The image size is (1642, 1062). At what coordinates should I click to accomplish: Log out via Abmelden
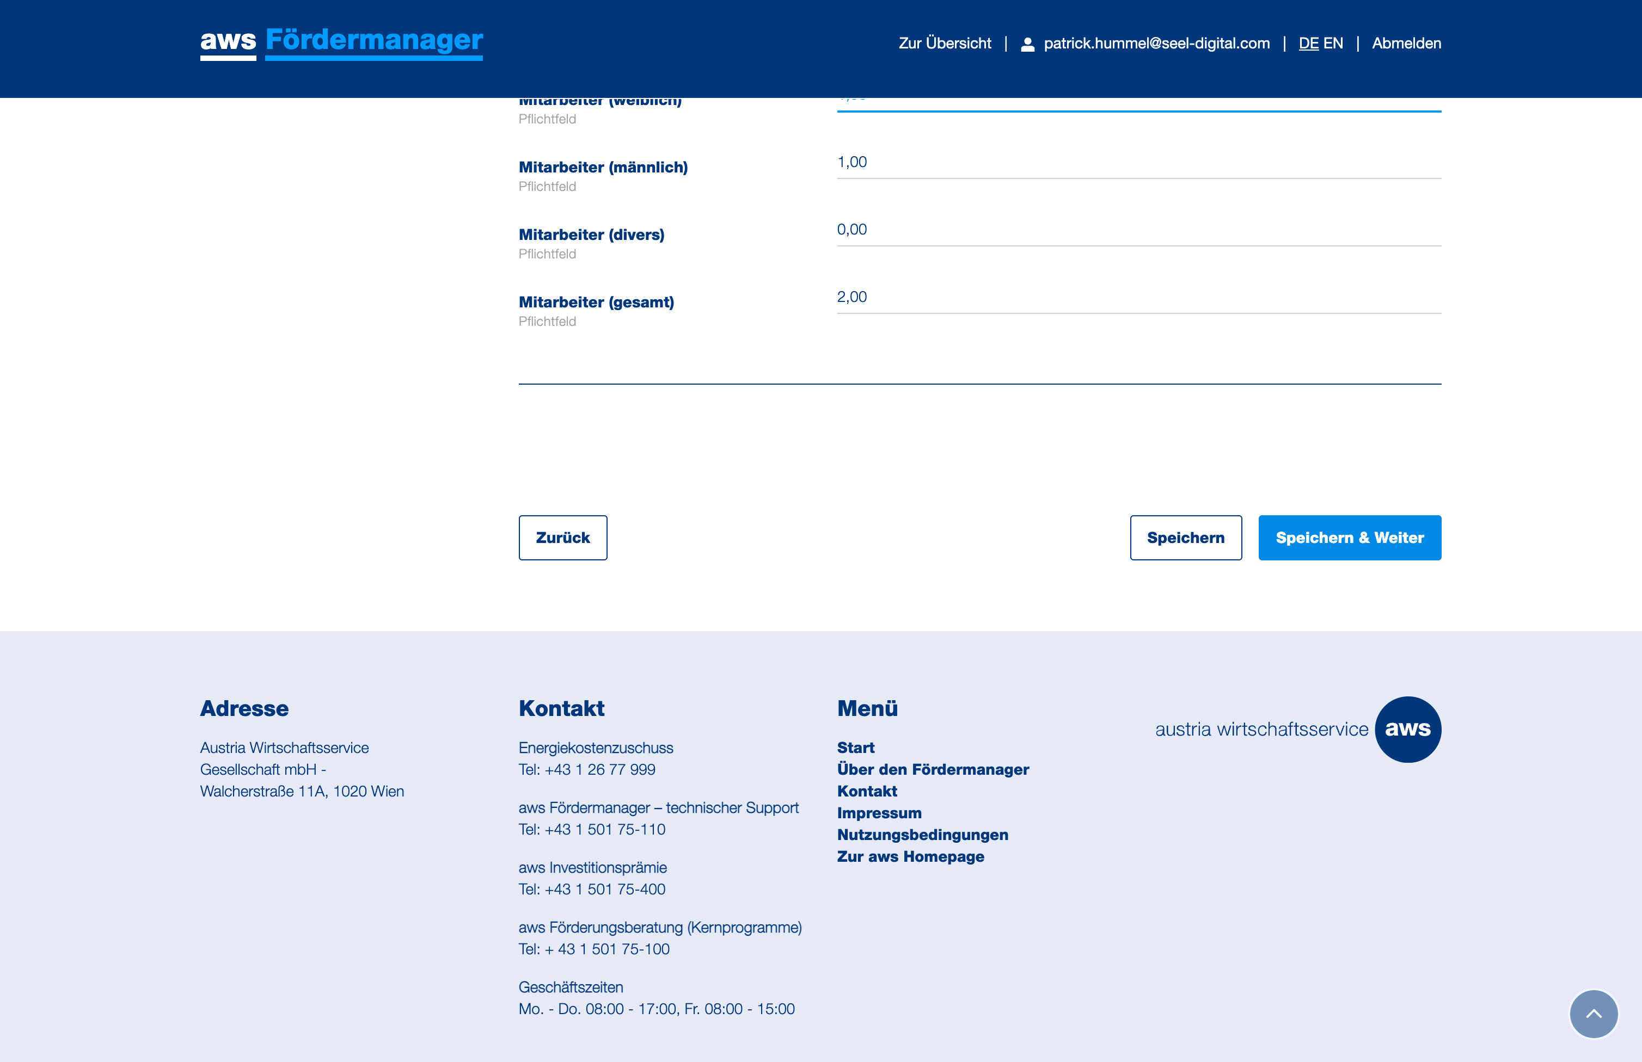pyautogui.click(x=1406, y=44)
